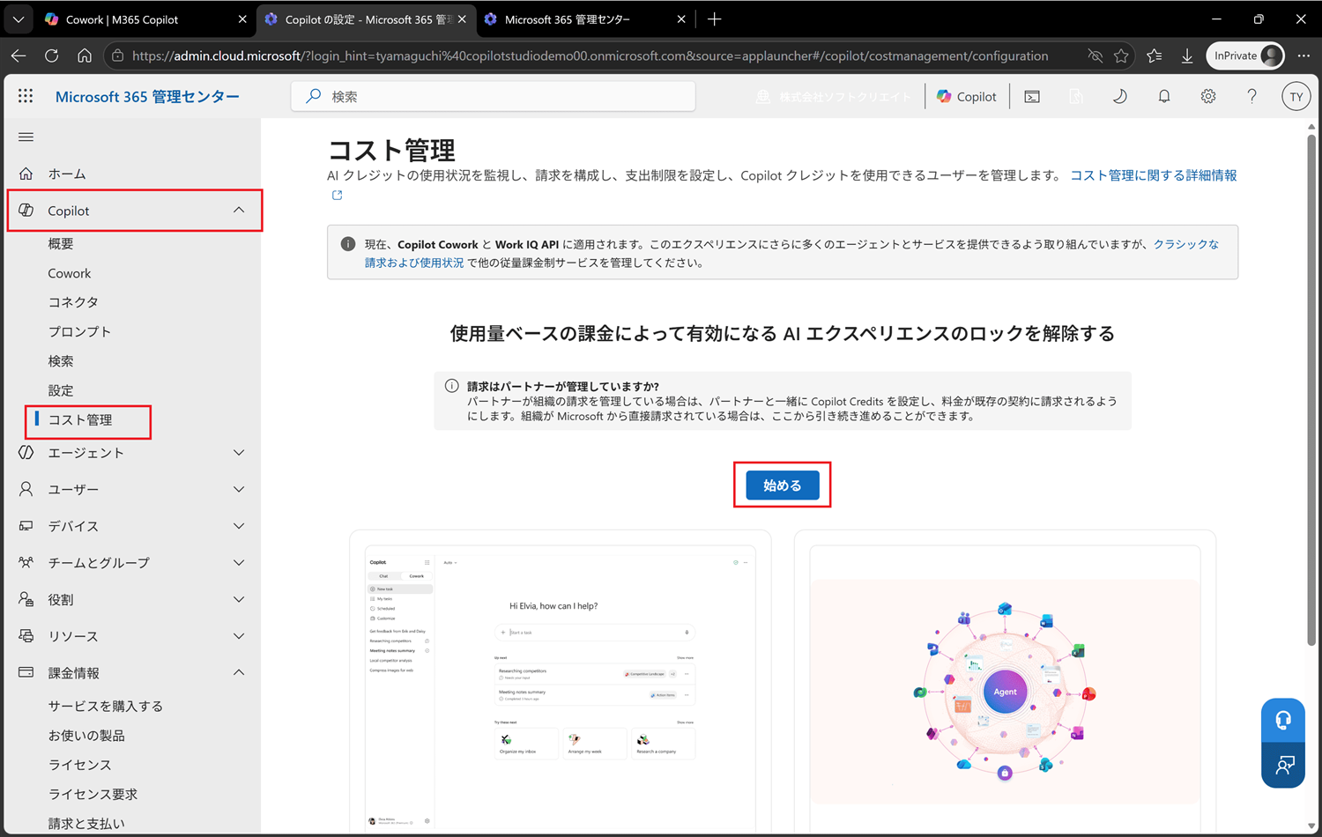Open ライセンス in sidebar

(x=80, y=765)
